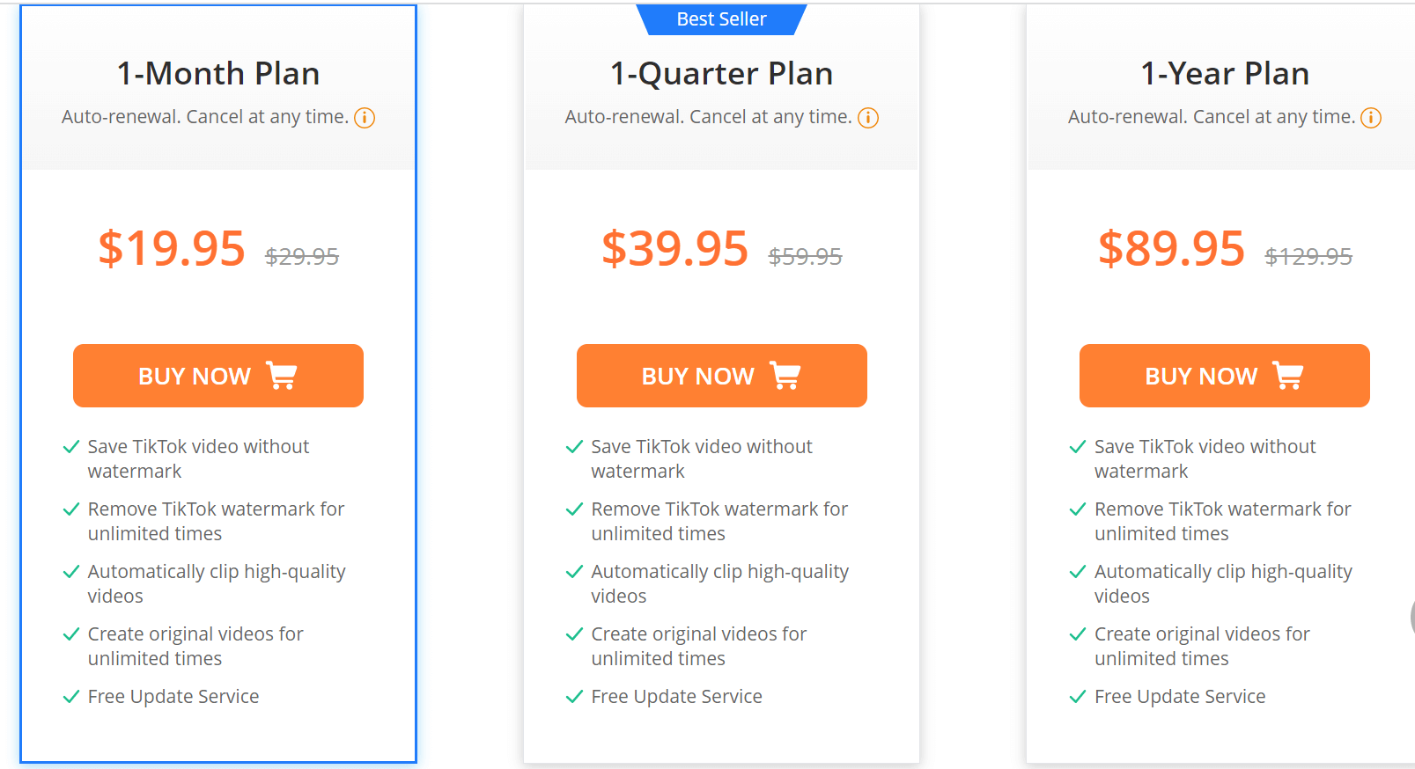Click the cart icon in 1-Year BUY NOW

(1288, 376)
